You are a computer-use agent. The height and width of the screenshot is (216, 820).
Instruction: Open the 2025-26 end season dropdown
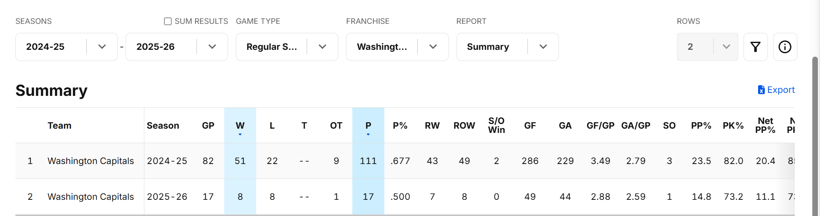coord(212,47)
